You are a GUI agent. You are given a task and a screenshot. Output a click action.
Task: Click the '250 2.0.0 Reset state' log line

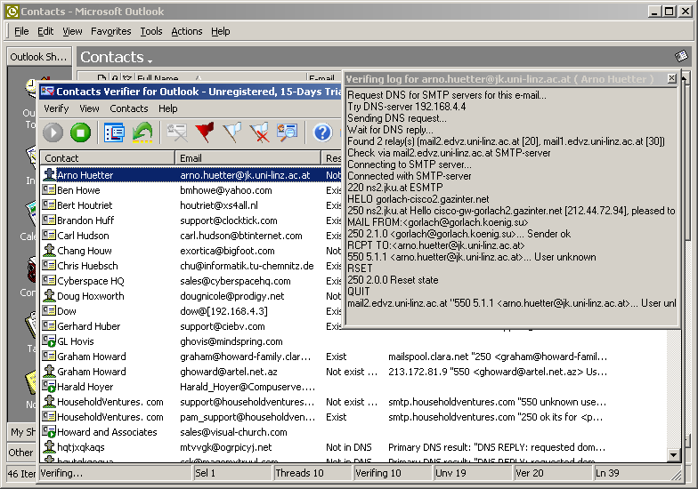pos(393,280)
